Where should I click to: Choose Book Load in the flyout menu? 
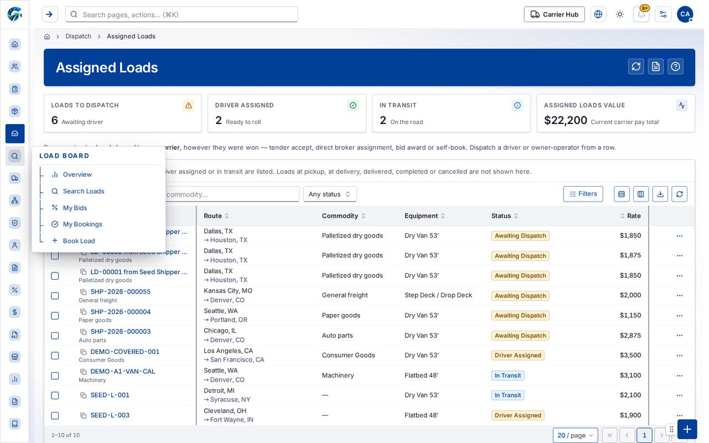pos(79,241)
